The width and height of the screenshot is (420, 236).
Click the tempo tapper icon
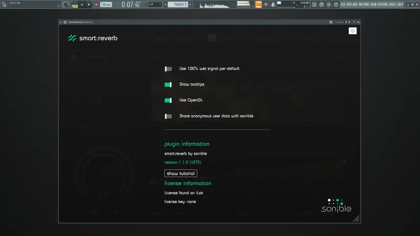[266, 5]
